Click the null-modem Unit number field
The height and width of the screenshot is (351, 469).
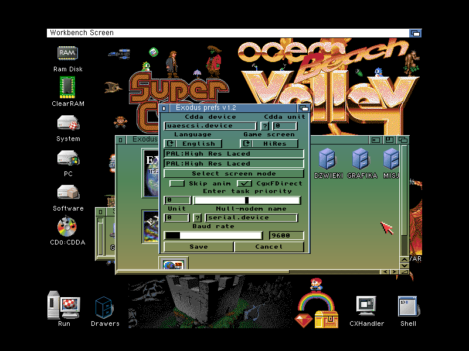point(177,218)
